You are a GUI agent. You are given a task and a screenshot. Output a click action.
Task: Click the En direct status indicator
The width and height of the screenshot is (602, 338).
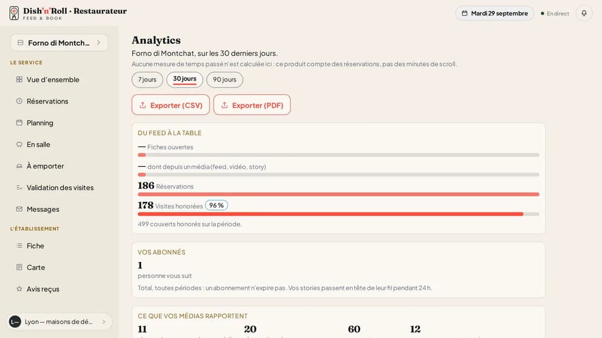555,13
